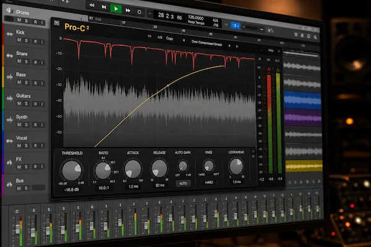Screen dimensions: 371x247
Task: Click the Attack knob
Action: [x=133, y=169]
